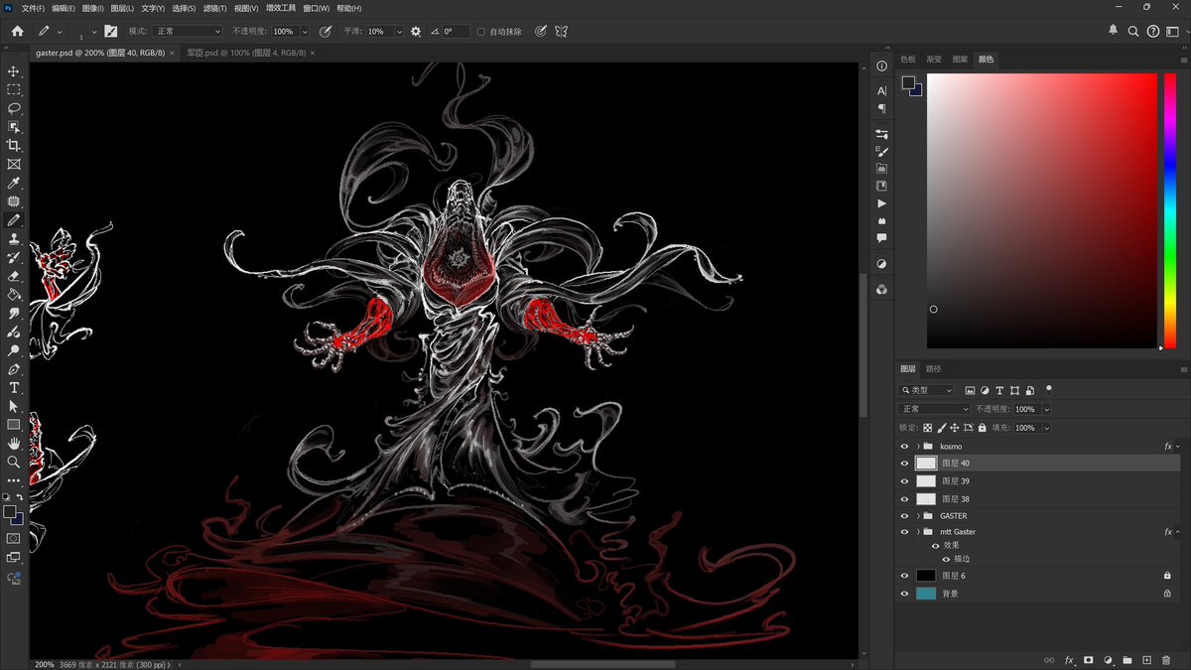This screenshot has width=1191, height=670.
Task: Select the Eyedropper tool
Action: point(14,183)
